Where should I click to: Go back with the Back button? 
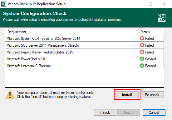click(105, 112)
